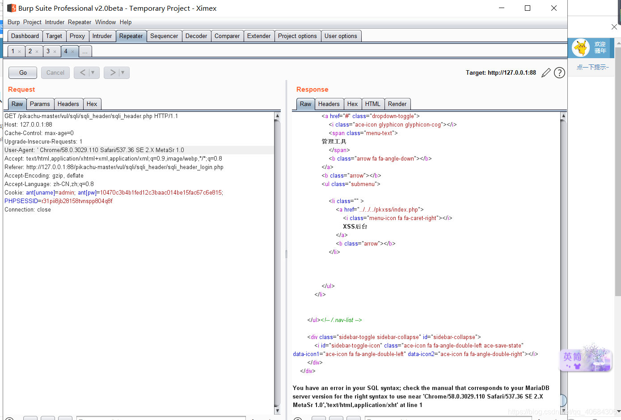Screen dimensions: 621x420
Task: Open the Window menu
Action: tap(106, 22)
